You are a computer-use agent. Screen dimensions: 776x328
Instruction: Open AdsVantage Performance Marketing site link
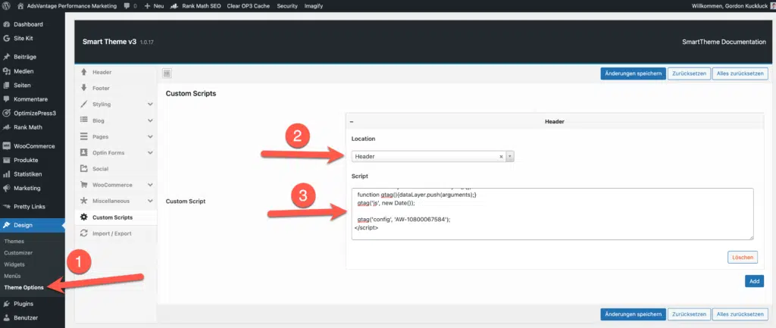(67, 6)
